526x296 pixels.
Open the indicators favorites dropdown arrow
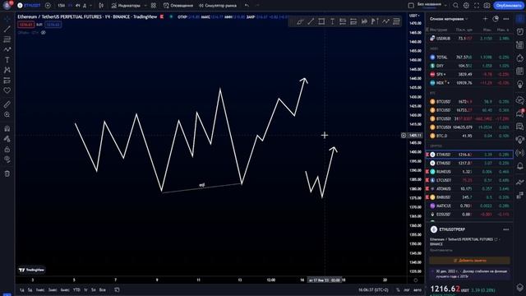[145, 6]
